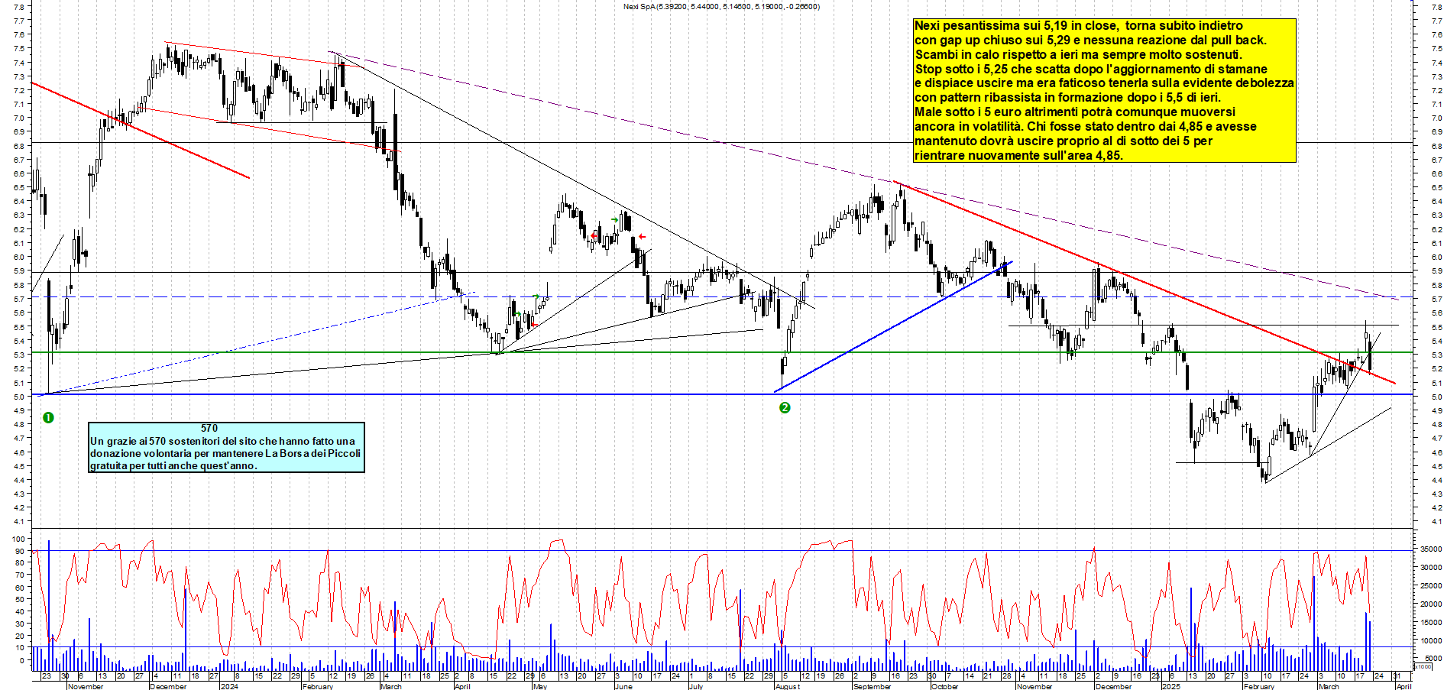The width and height of the screenshot is (1444, 690).
Task: Click the line 'con gap up chiuso sui 5,29'
Action: [1090, 40]
